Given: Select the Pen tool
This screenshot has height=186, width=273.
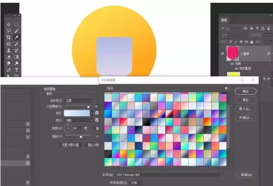Looking at the screenshot, I should [x=8, y=70].
